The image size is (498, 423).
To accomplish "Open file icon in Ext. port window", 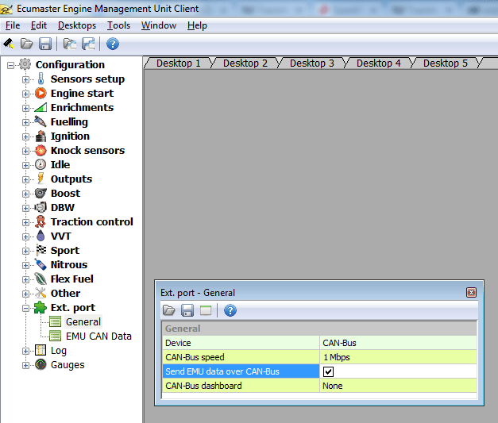I will point(168,310).
